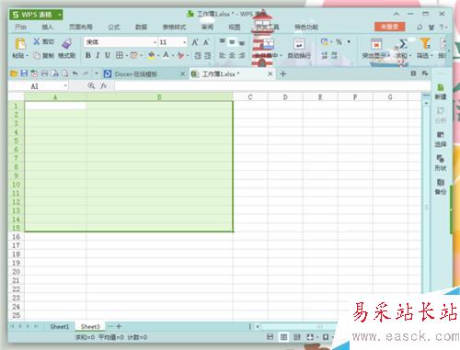Click the 自动换行 wrap text button

[299, 49]
